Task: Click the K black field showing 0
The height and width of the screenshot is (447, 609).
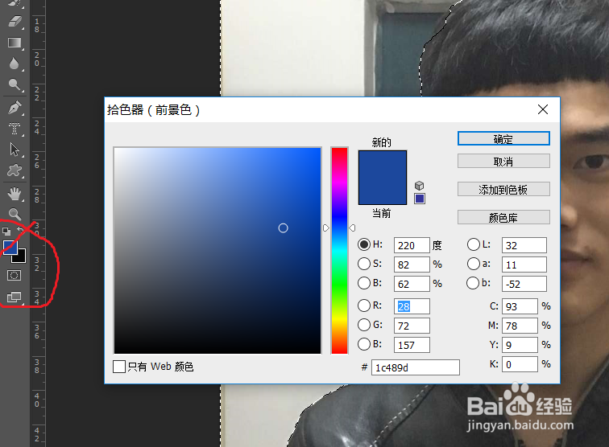Action: (x=520, y=364)
